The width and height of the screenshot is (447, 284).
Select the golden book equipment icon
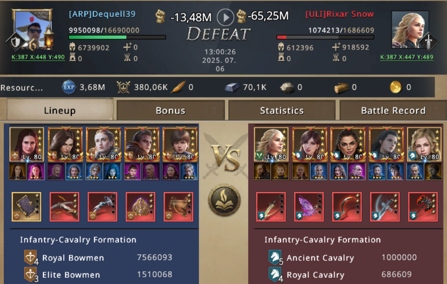(x=26, y=206)
